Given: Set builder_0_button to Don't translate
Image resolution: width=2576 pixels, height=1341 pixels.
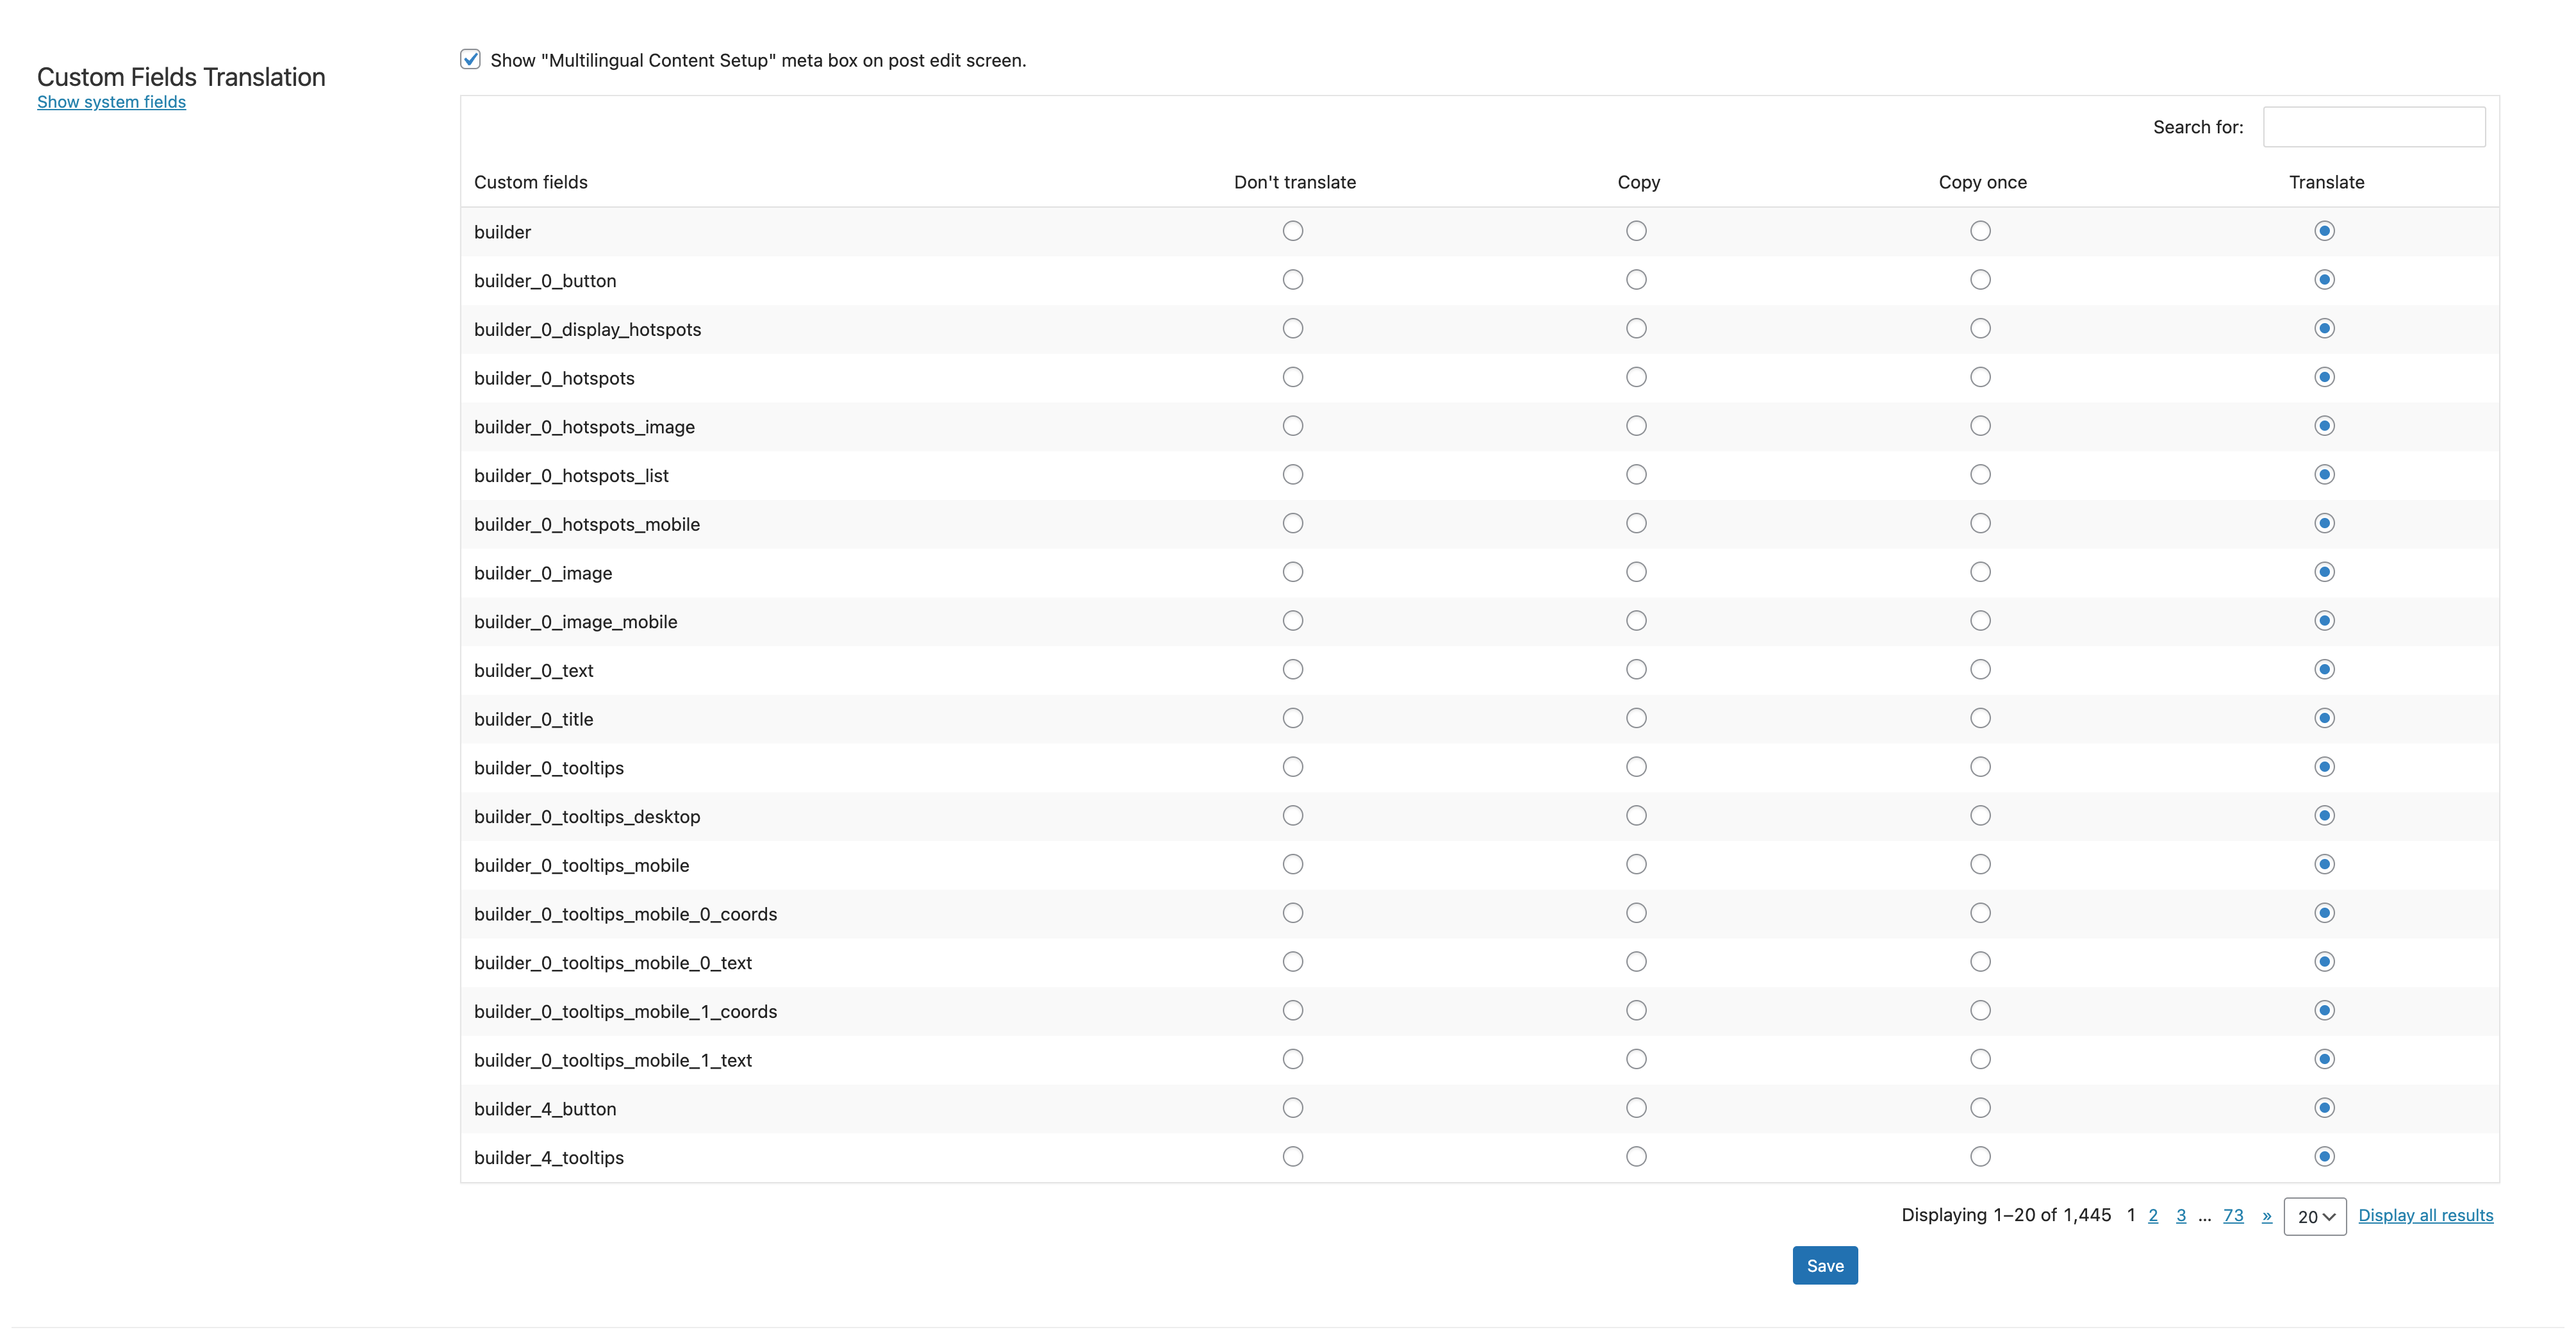Looking at the screenshot, I should point(1293,280).
